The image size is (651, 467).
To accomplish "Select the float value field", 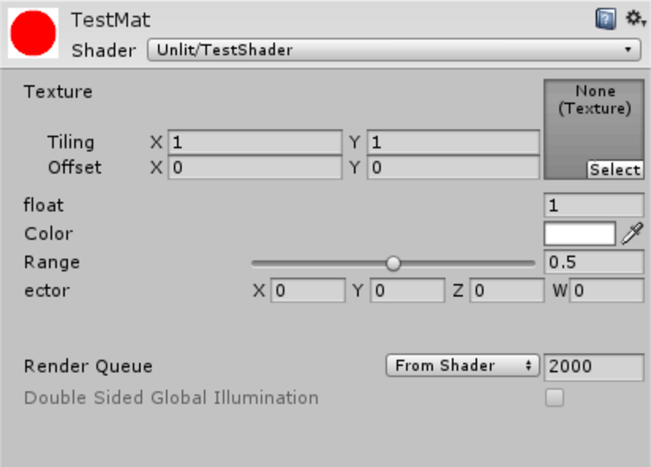I will 593,205.
